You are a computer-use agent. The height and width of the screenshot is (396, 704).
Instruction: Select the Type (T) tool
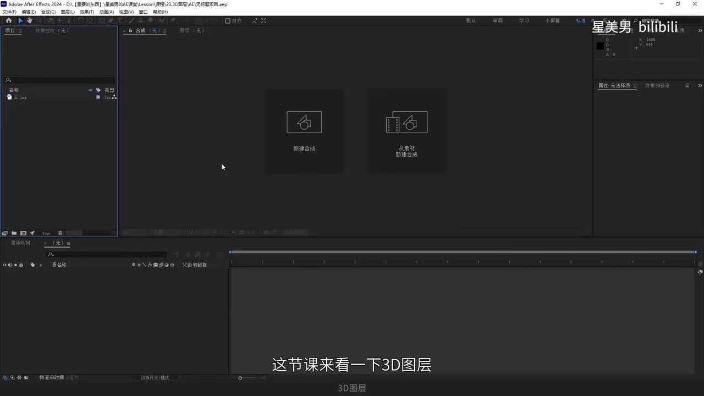tap(120, 20)
